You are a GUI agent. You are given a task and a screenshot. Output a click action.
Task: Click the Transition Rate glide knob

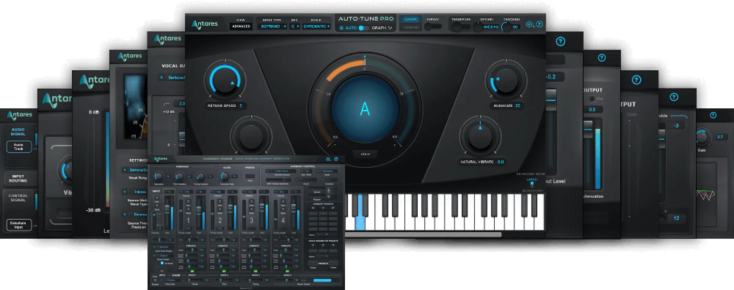tap(225, 176)
